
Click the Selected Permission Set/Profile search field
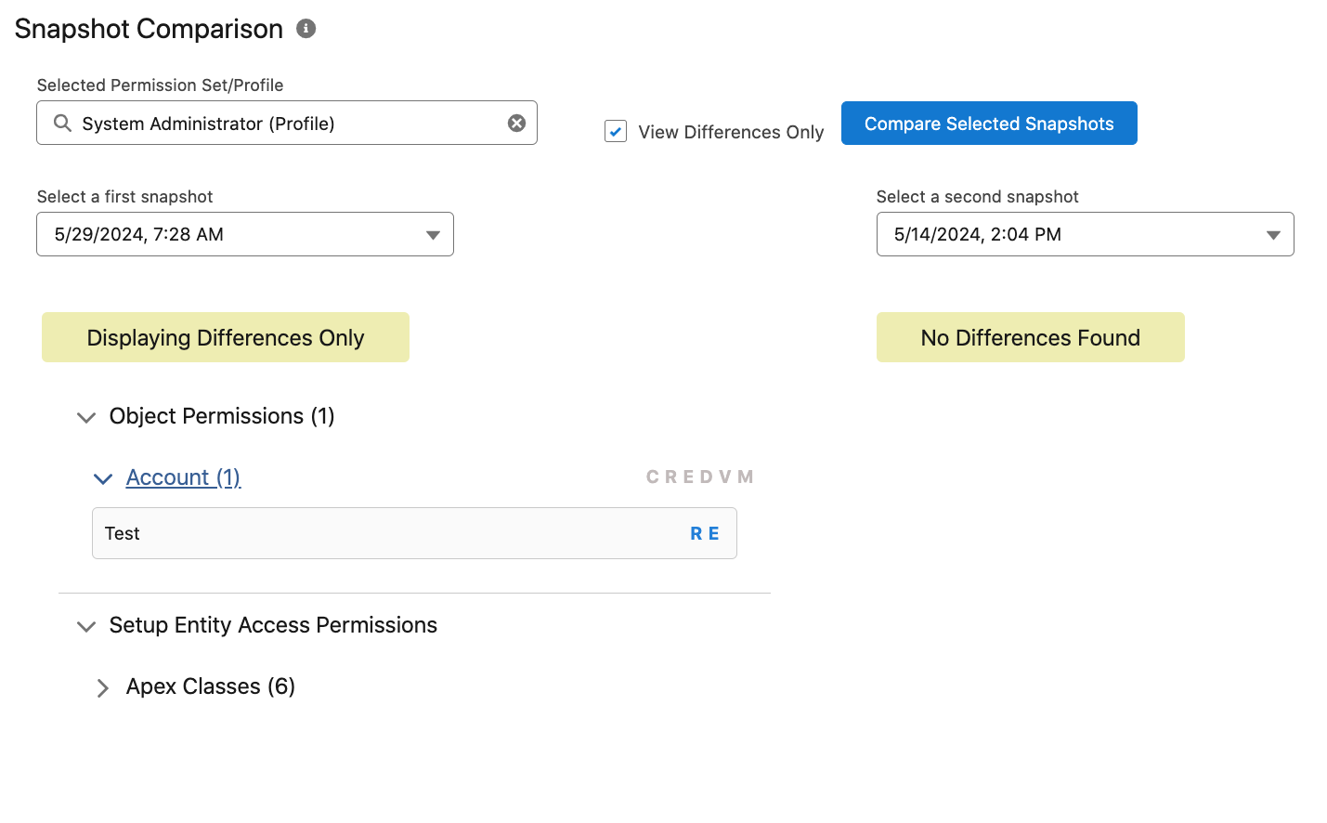pos(287,123)
